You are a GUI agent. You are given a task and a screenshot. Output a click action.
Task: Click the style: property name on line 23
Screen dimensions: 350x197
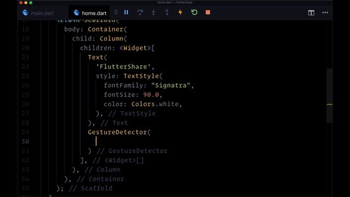(x=107, y=76)
